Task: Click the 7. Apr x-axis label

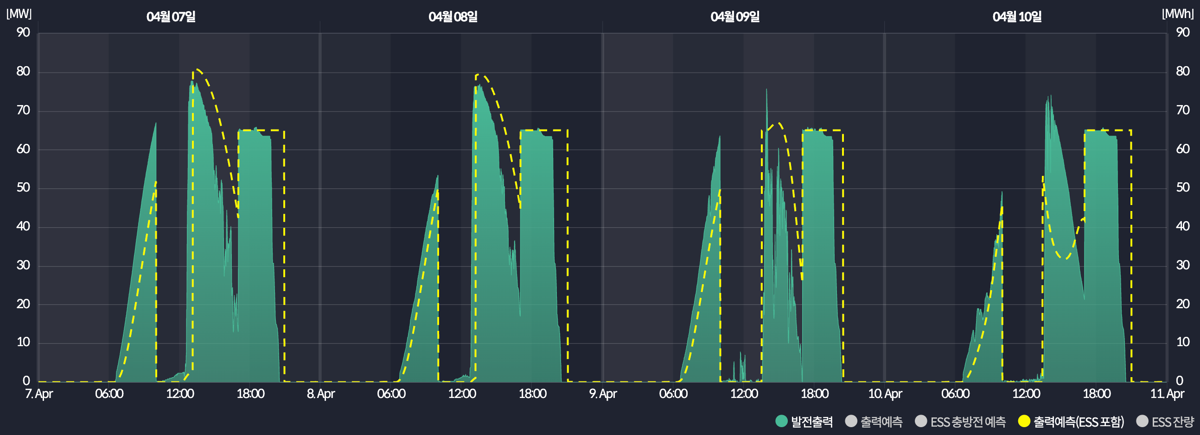Action: point(39,394)
